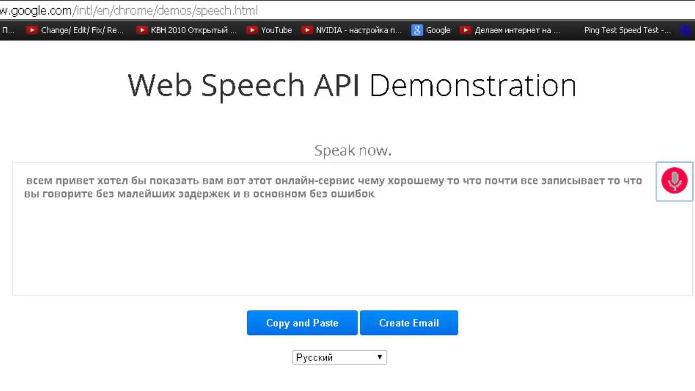Stop recording with the red microphone button

coord(674,181)
